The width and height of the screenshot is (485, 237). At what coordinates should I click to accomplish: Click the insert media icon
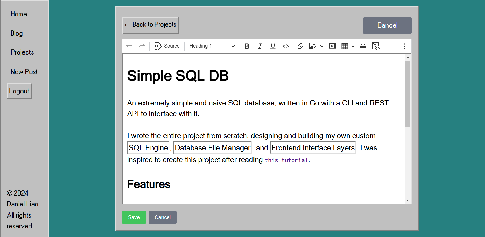(x=332, y=46)
